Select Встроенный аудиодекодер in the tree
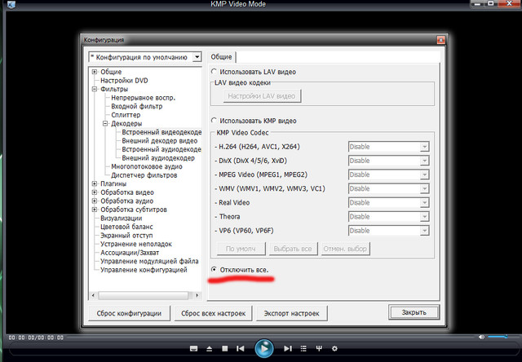The width and height of the screenshot is (522, 362). point(161,149)
